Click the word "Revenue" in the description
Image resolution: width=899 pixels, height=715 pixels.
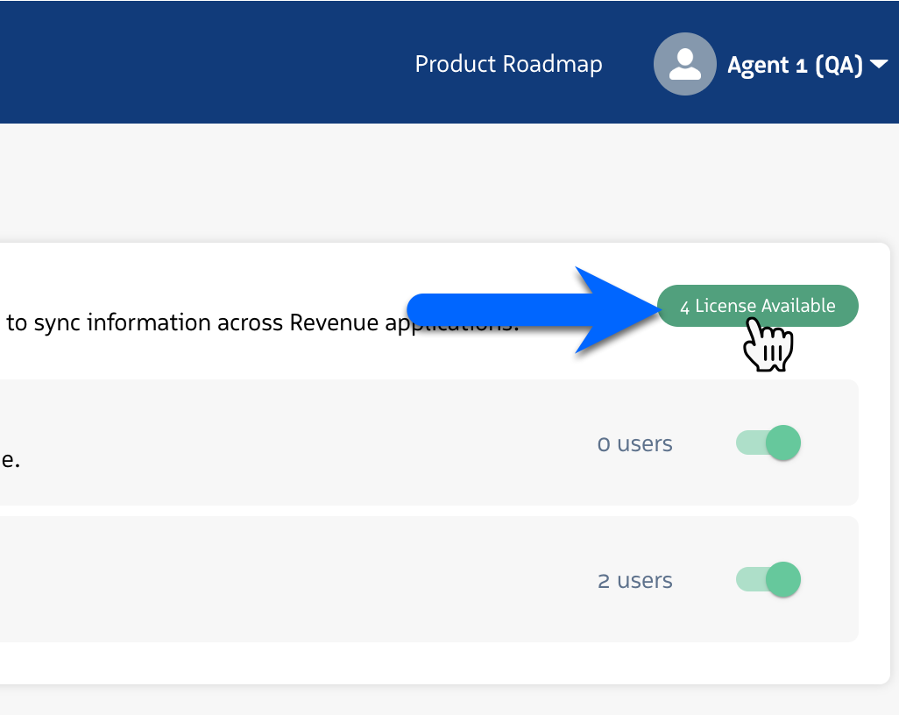pos(333,323)
